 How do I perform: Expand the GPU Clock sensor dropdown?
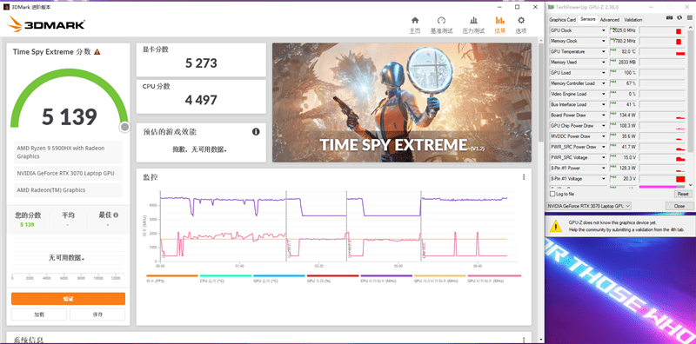coord(604,30)
